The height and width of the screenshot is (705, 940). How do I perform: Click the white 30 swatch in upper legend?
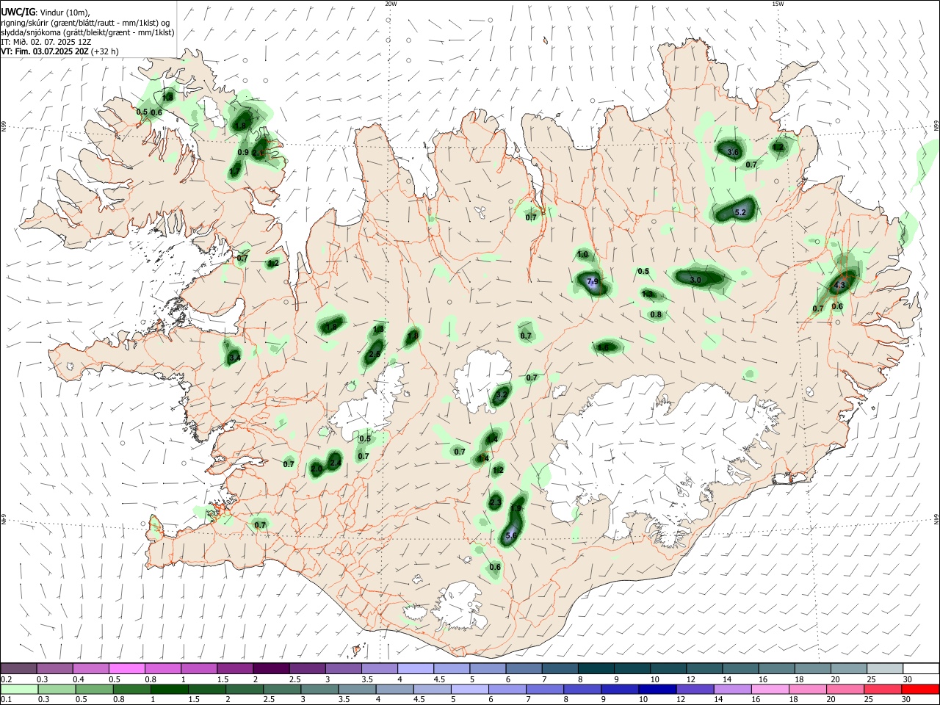(x=921, y=668)
